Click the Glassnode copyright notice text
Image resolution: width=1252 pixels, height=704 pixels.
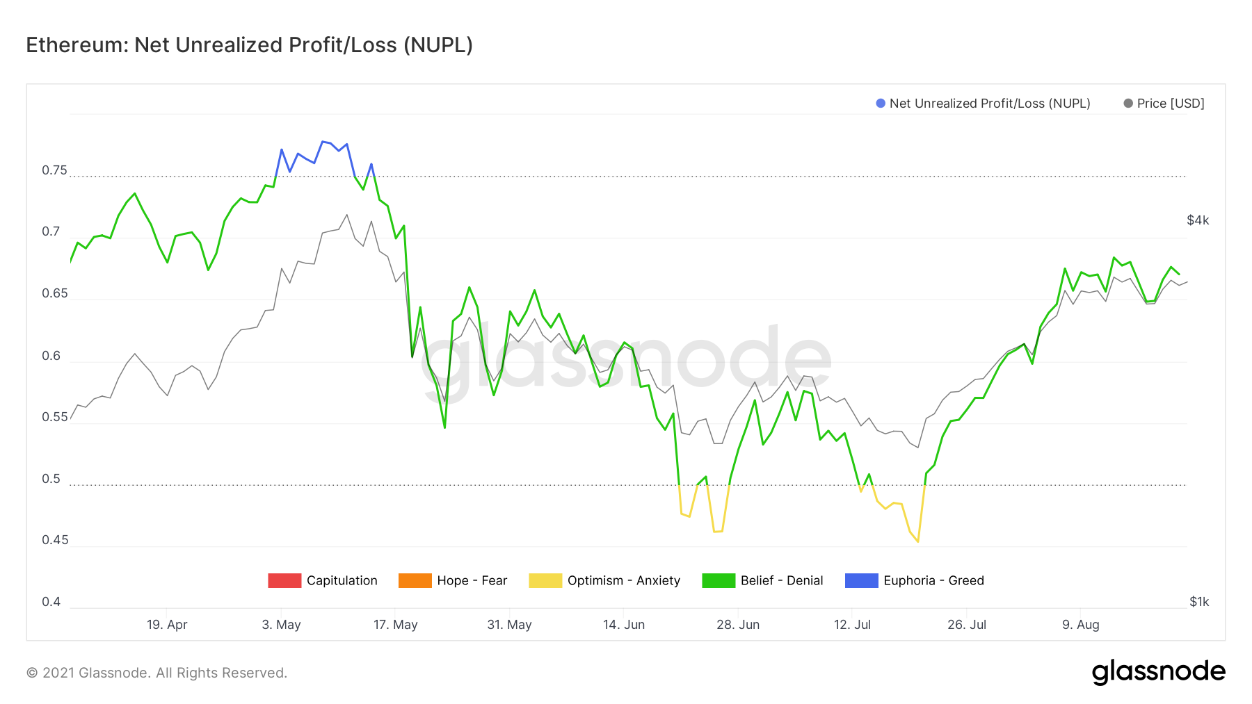tap(156, 673)
